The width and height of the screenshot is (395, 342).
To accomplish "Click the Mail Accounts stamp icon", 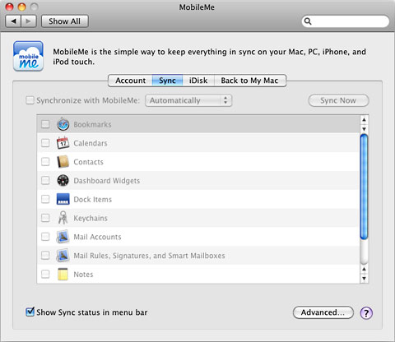I will click(x=63, y=237).
